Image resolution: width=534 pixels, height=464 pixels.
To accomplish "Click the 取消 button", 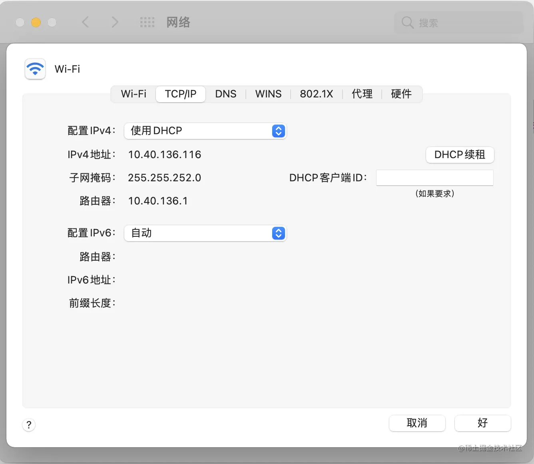I will click(x=417, y=423).
